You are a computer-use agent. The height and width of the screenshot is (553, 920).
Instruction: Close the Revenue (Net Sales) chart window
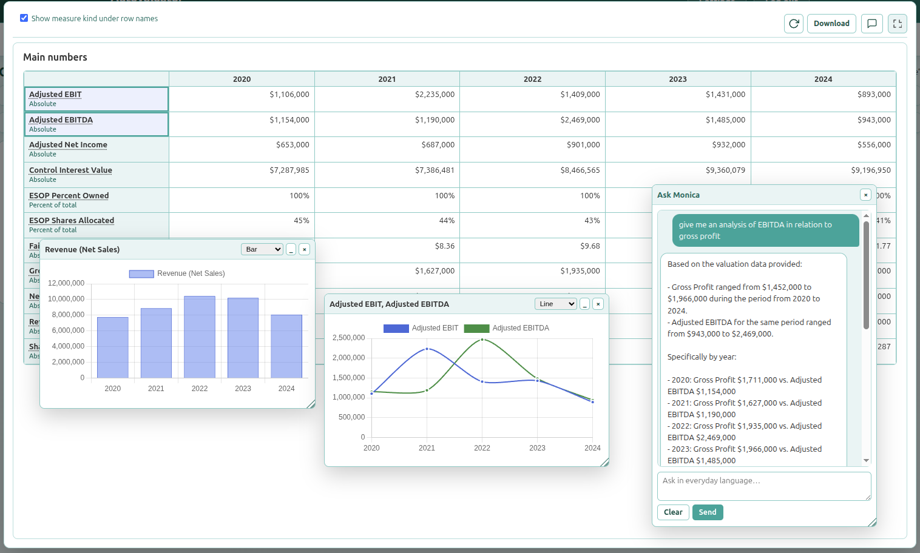pyautogui.click(x=305, y=249)
